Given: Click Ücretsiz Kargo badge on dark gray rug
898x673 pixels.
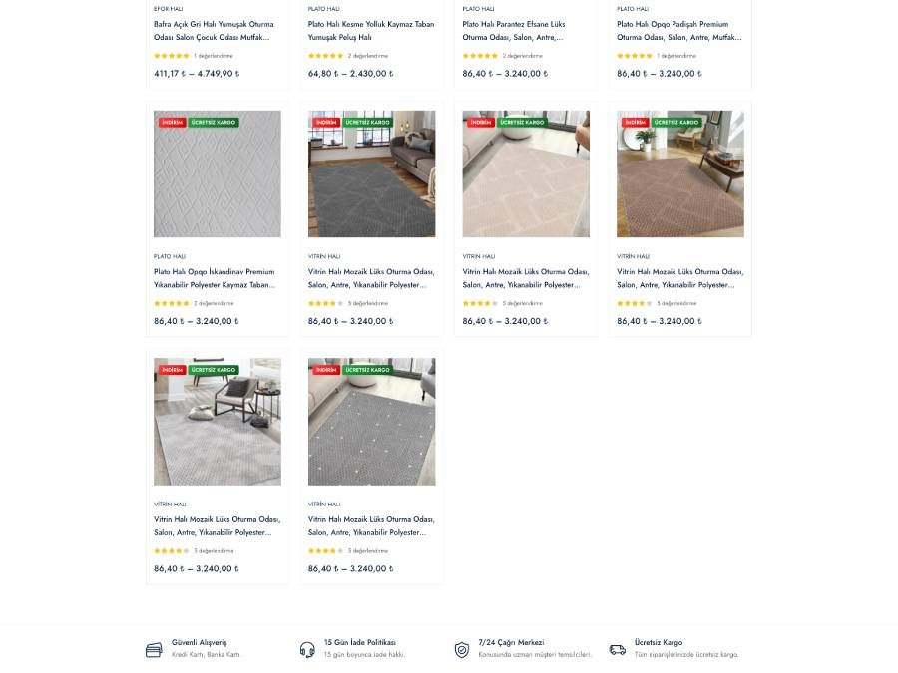Looking at the screenshot, I should pyautogui.click(x=367, y=122).
